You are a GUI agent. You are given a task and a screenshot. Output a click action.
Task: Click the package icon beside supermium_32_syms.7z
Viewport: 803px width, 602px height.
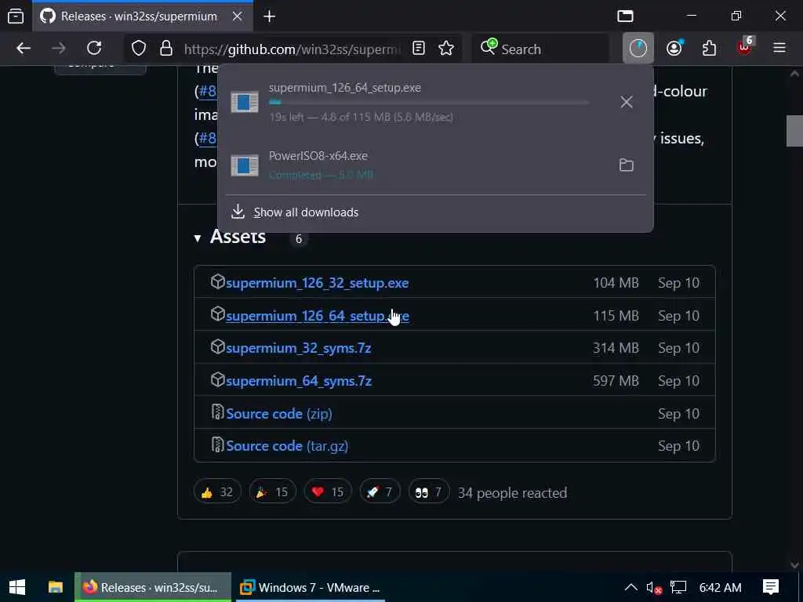(218, 346)
